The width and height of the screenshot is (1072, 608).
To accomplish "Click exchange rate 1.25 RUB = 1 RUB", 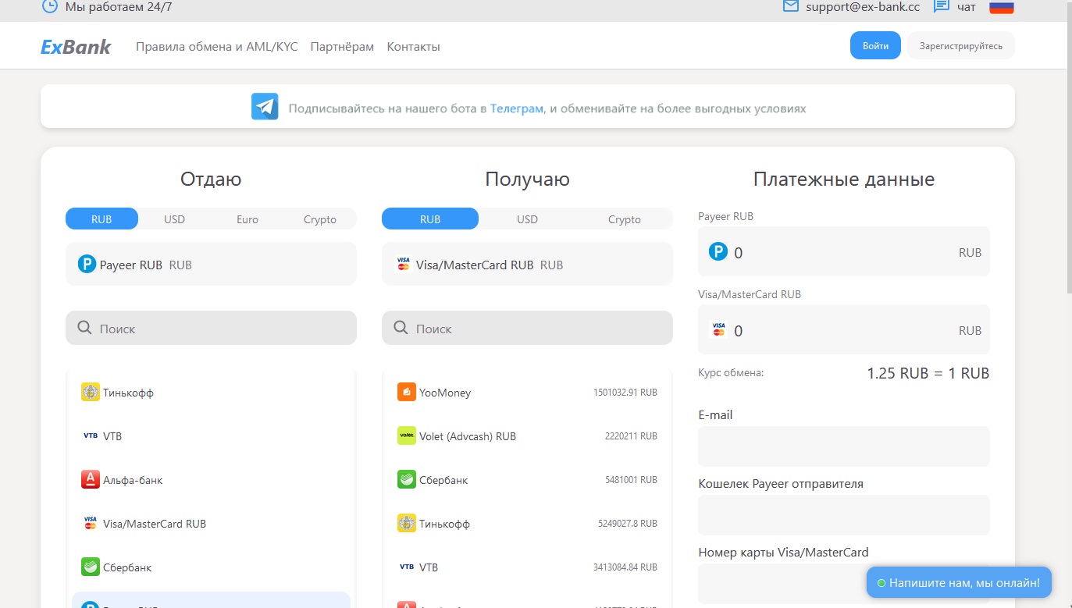I will click(x=928, y=373).
